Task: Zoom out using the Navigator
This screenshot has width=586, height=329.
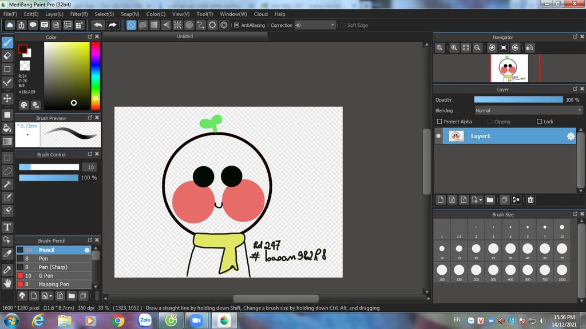Action: [477, 48]
